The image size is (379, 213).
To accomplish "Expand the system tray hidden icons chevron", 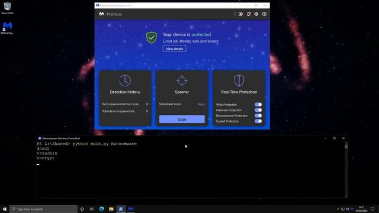I will pyautogui.click(x=338, y=209).
